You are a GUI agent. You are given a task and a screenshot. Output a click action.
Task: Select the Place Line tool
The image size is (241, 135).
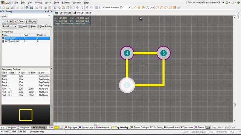coord(134,7)
